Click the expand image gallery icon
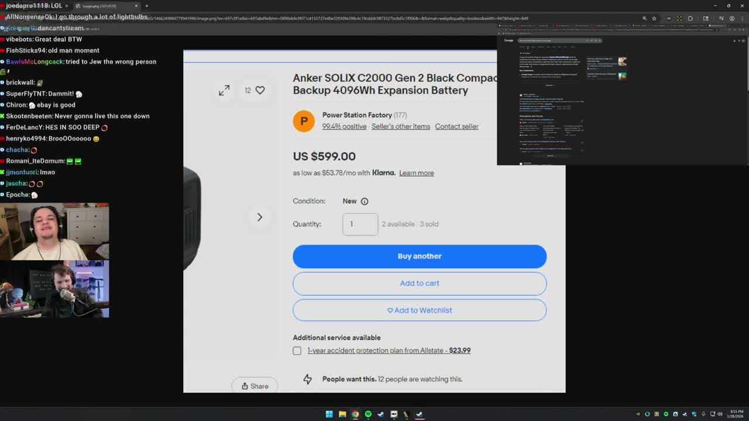 [x=224, y=90]
